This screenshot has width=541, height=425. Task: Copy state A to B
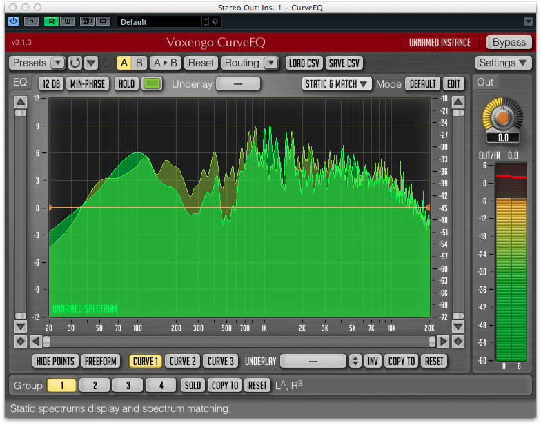click(x=166, y=63)
